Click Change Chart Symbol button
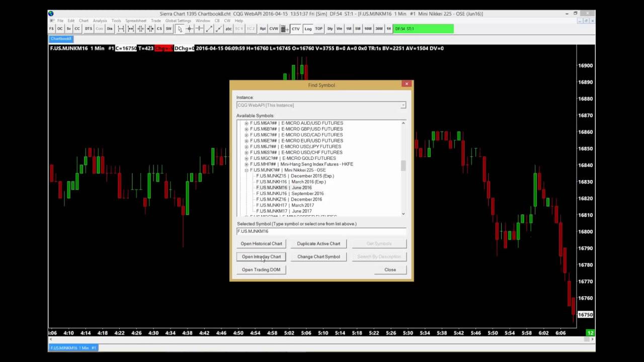 click(318, 257)
